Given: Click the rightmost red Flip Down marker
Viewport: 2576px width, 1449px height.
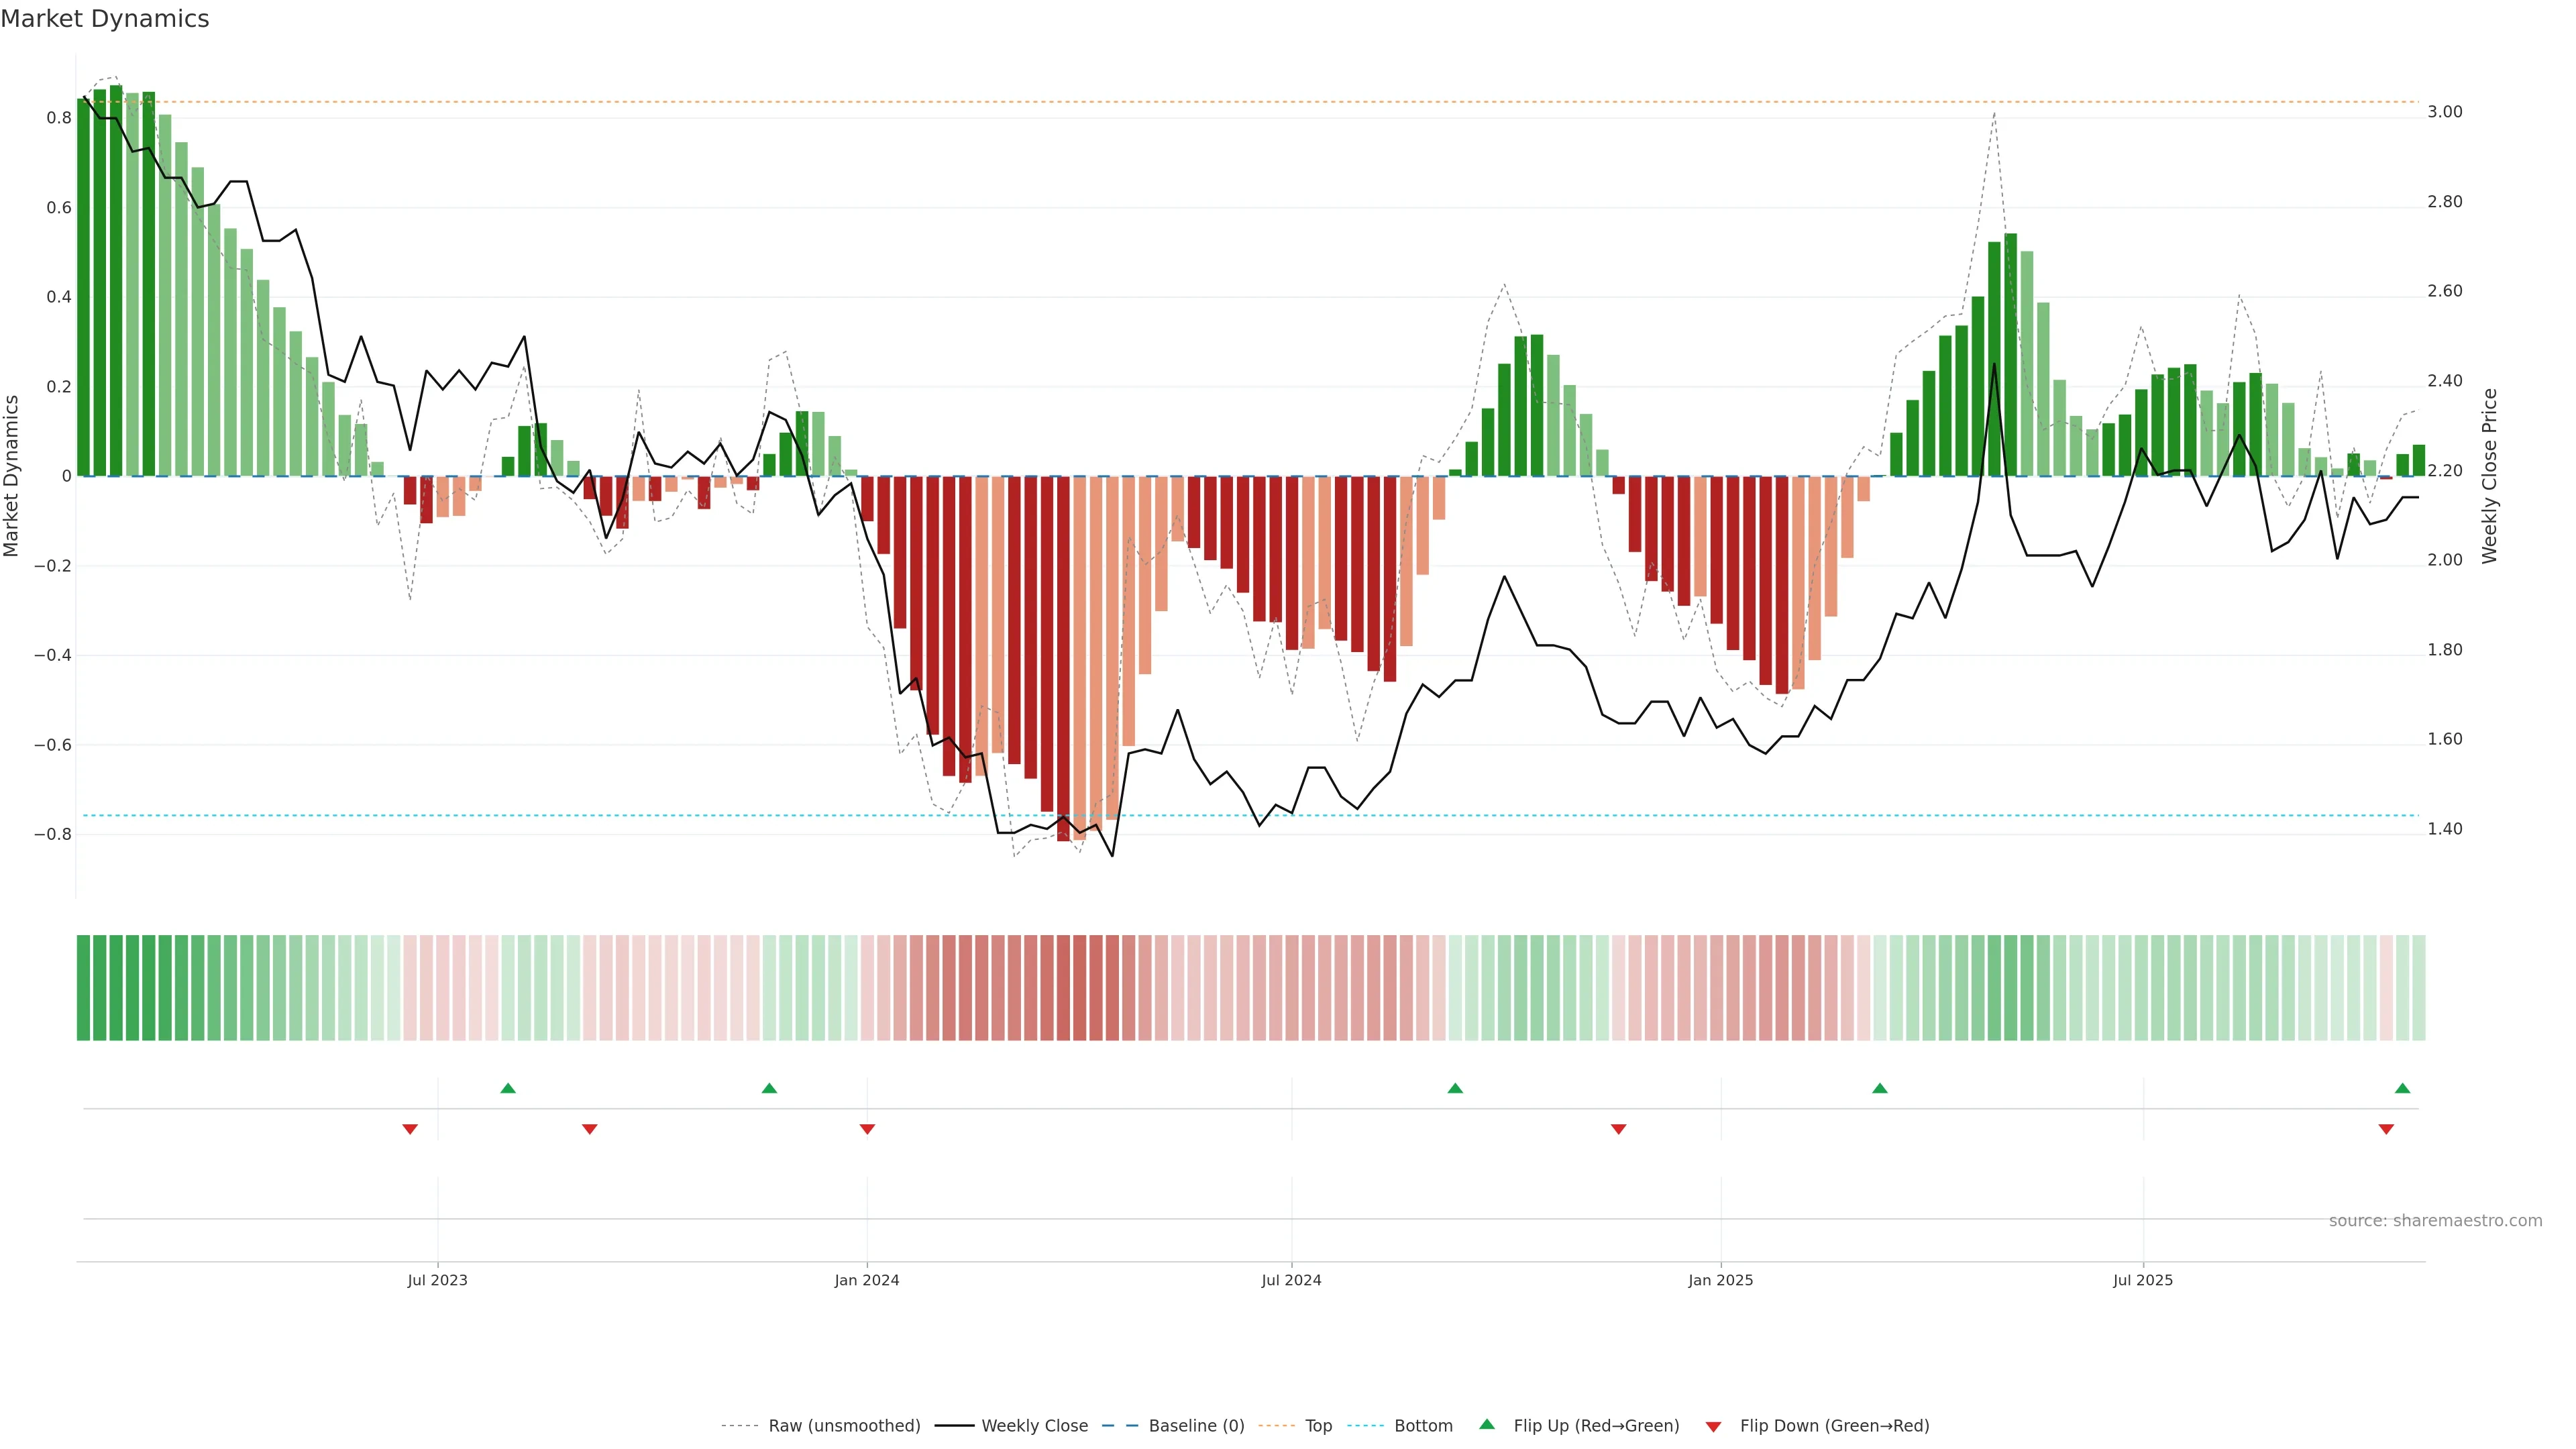Looking at the screenshot, I should tap(2386, 1129).
